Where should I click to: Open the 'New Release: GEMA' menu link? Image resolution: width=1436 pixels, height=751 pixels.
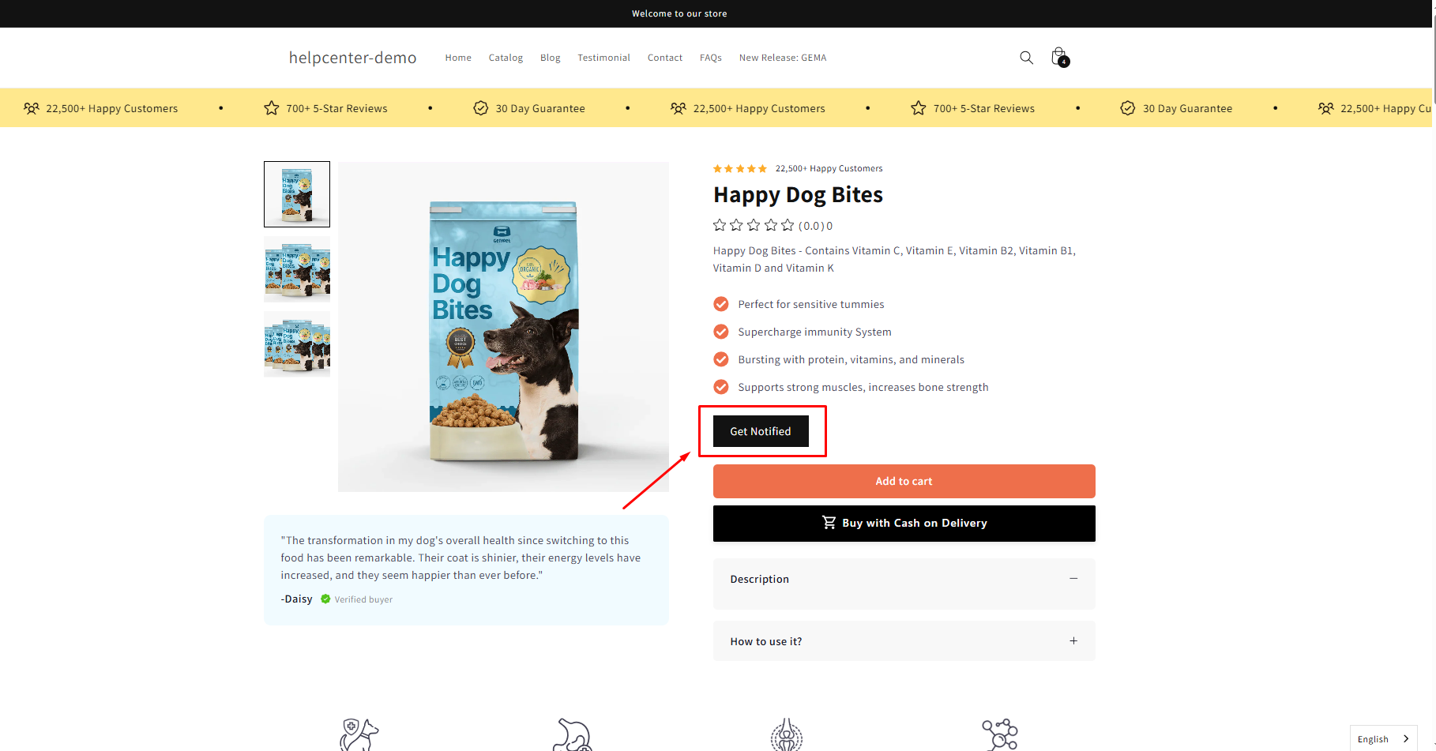tap(783, 58)
